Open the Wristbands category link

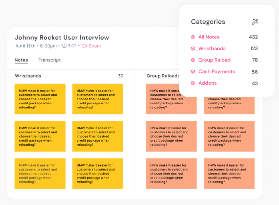tap(212, 49)
